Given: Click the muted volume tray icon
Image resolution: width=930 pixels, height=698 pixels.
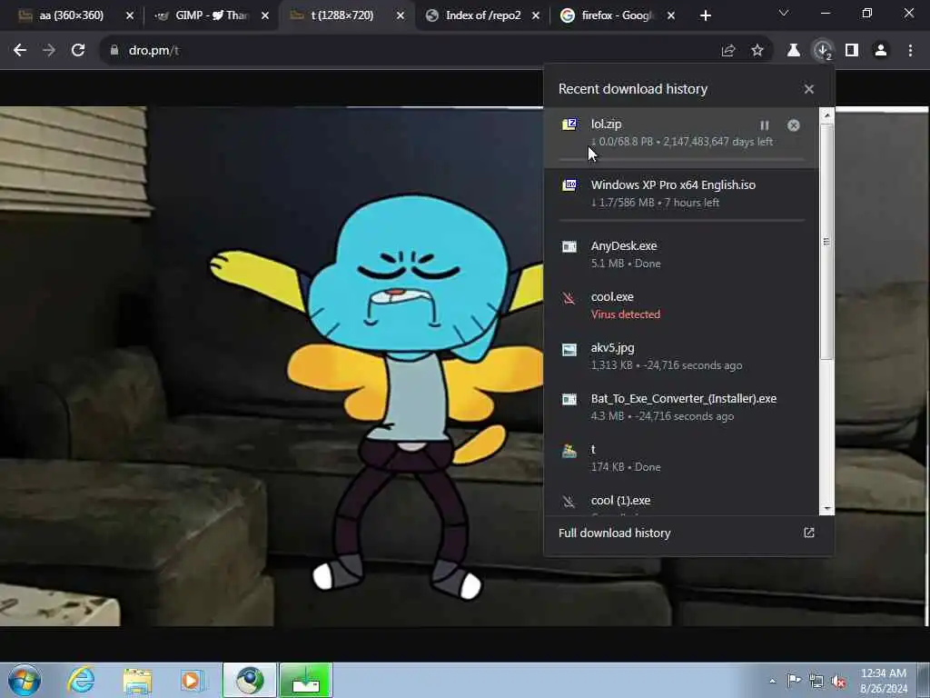Looking at the screenshot, I should coord(838,681).
